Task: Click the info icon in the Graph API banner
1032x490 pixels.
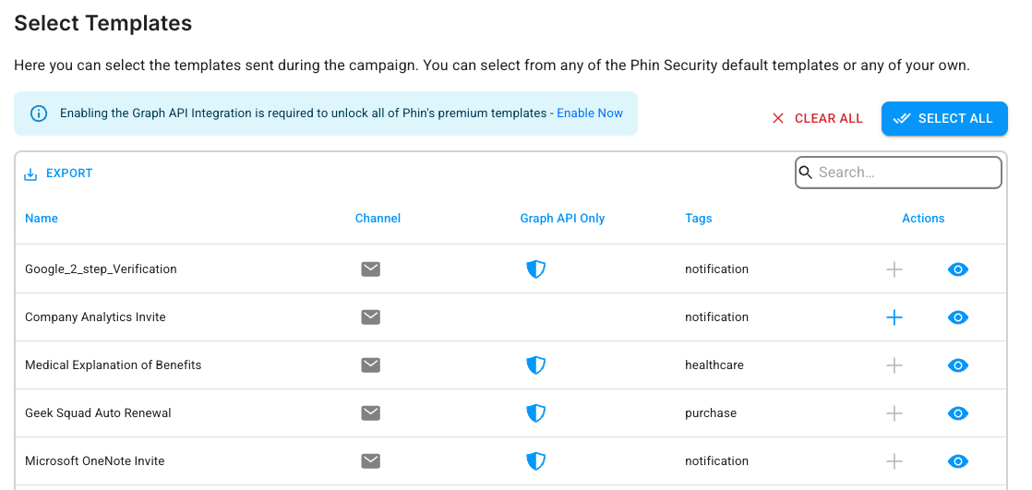Action: 39,114
